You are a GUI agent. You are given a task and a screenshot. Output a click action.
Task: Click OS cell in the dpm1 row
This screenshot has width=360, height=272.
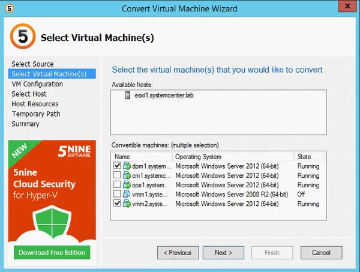pyautogui.click(x=227, y=166)
